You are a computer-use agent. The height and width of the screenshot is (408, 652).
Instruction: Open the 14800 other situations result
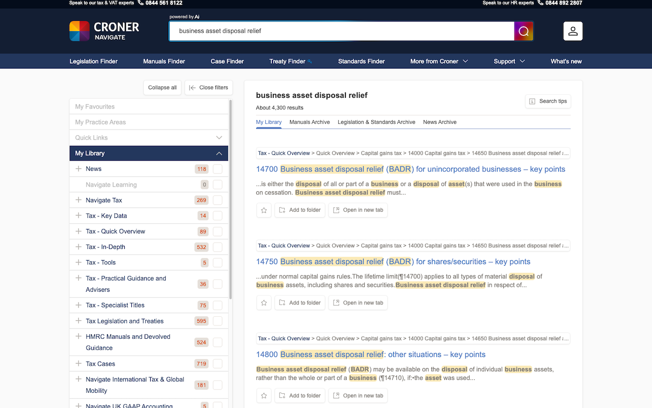(371, 354)
